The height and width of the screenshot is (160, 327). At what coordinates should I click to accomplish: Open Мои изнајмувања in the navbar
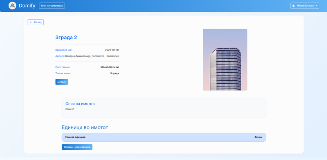(x=52, y=6)
